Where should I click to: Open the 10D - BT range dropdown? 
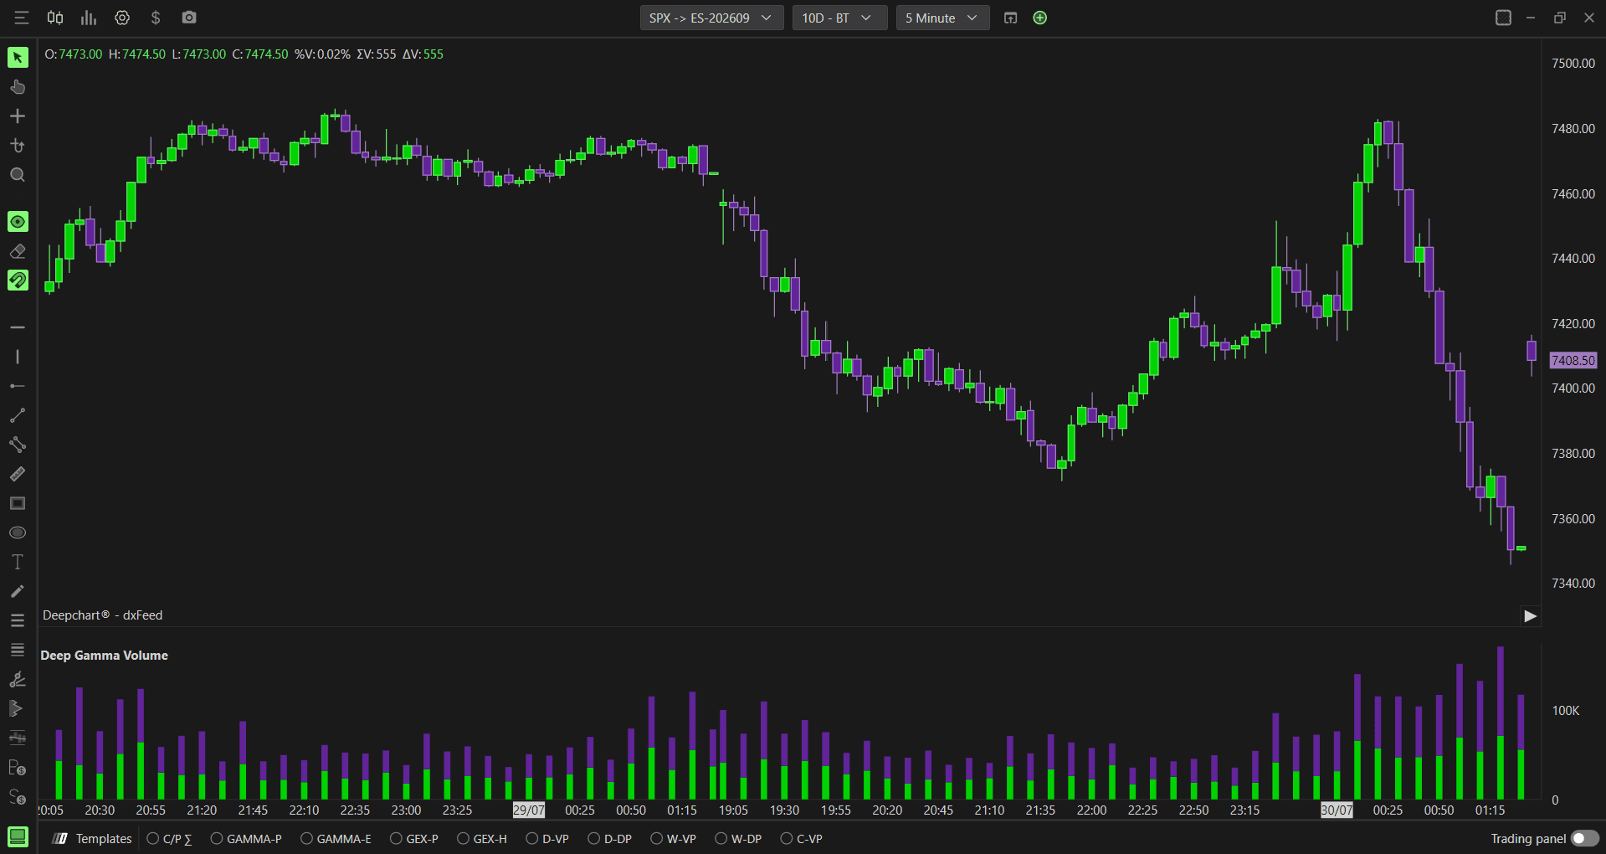click(839, 18)
